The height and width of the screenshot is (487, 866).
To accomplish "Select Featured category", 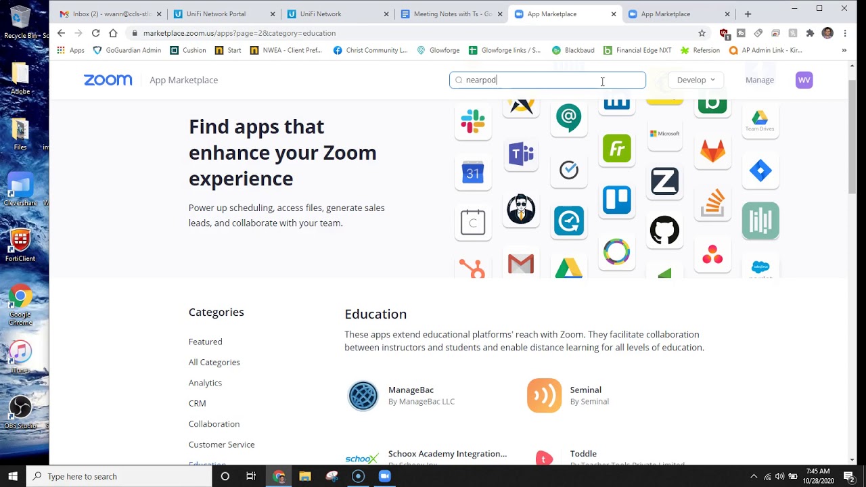I will pos(205,342).
